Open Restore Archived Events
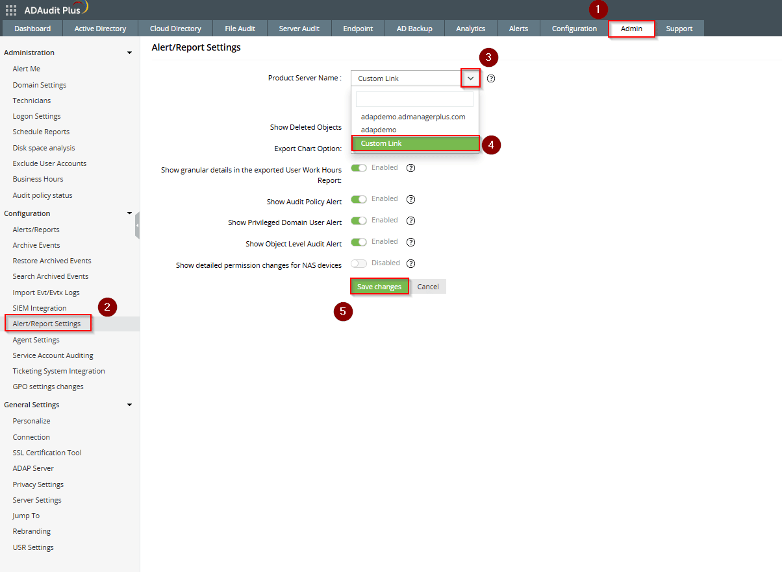Screen dimensions: 782x572 click(52, 261)
